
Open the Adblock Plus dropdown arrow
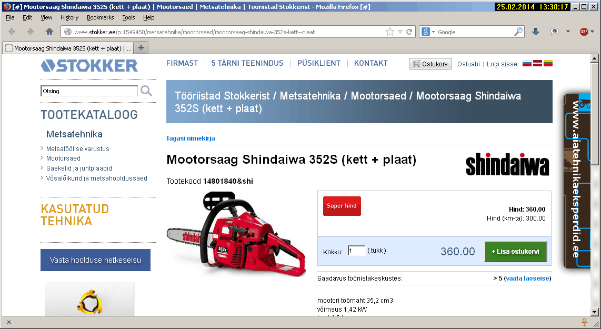(592, 32)
